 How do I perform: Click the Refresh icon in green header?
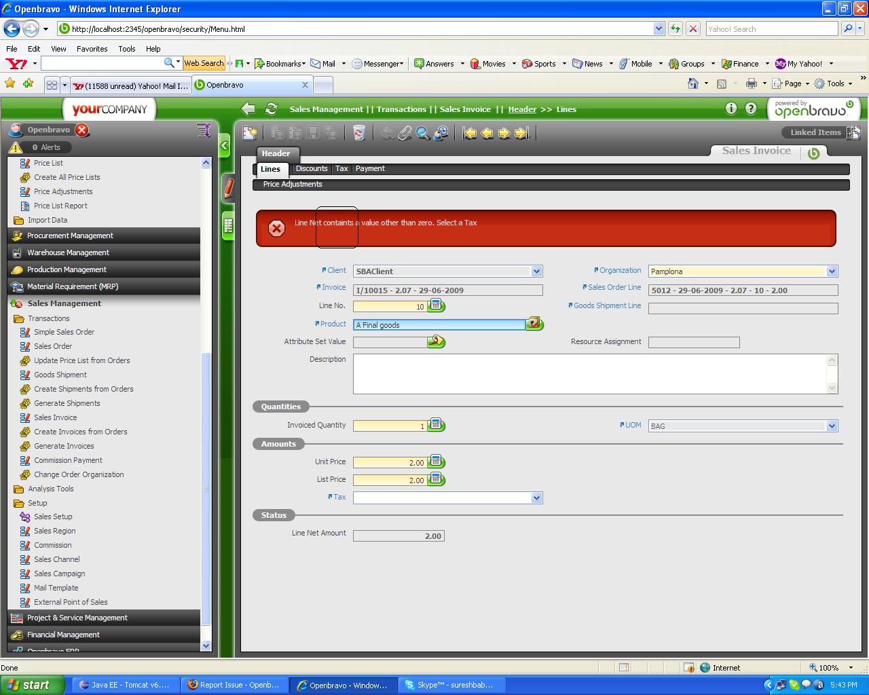(272, 109)
